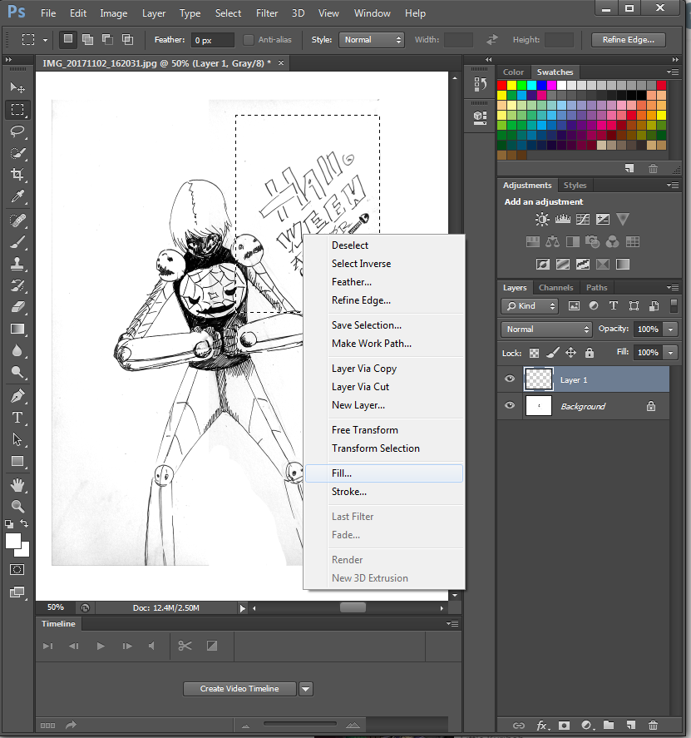Select the Blur tool
The height and width of the screenshot is (738, 691).
[17, 350]
